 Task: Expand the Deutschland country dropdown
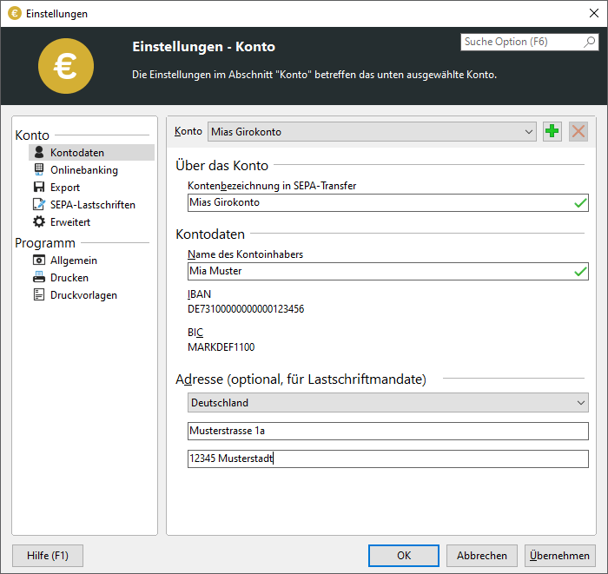point(580,403)
